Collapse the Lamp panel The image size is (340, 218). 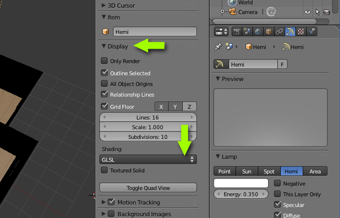pyautogui.click(x=218, y=156)
